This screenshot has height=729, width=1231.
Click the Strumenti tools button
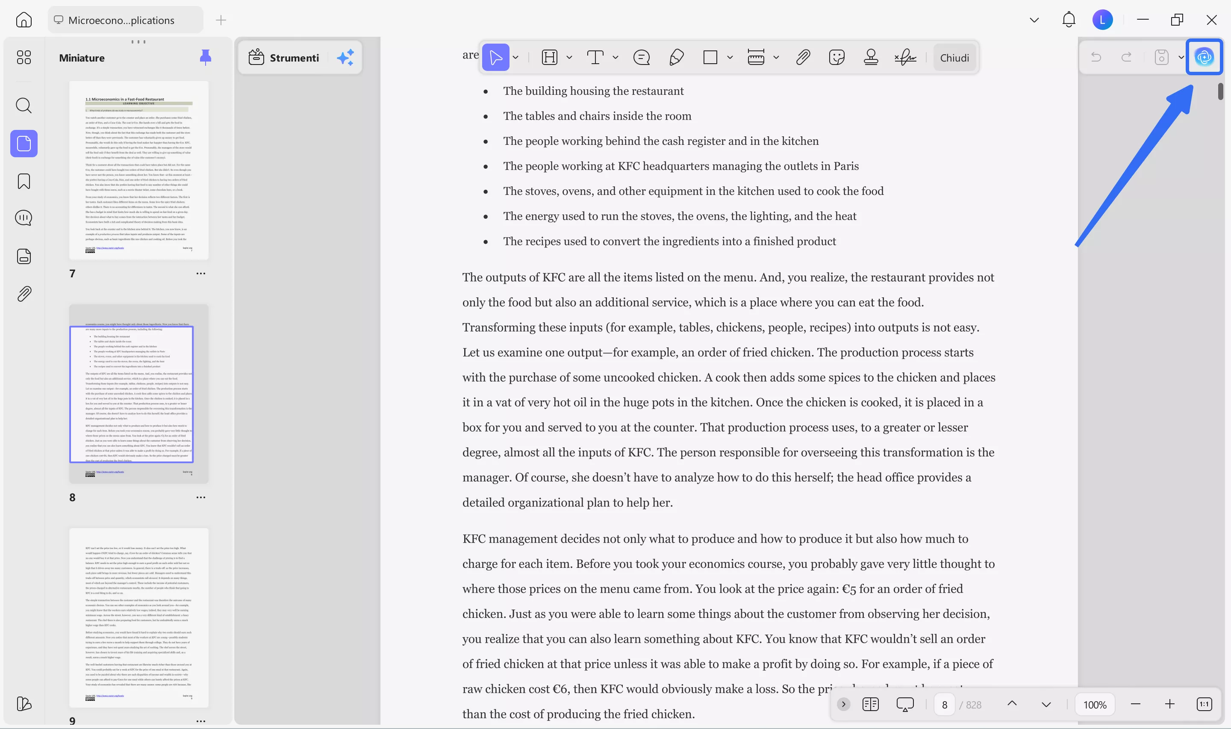pos(283,58)
